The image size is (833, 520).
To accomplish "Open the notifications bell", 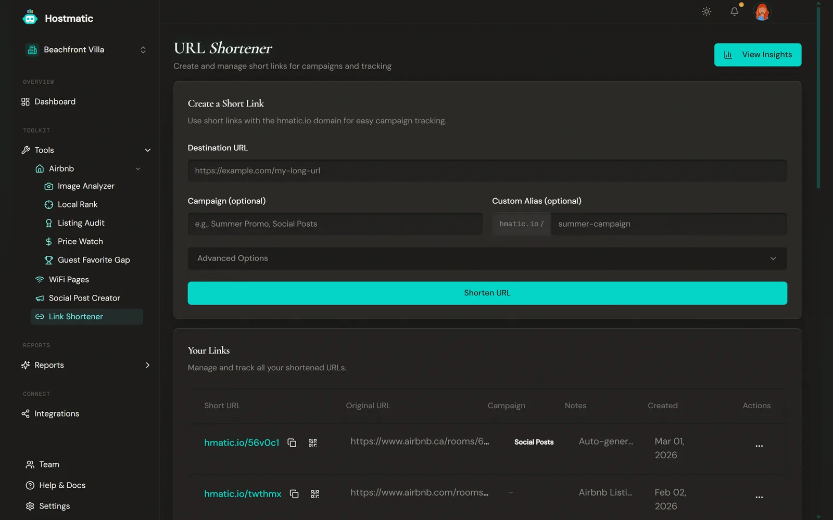I will (x=734, y=11).
